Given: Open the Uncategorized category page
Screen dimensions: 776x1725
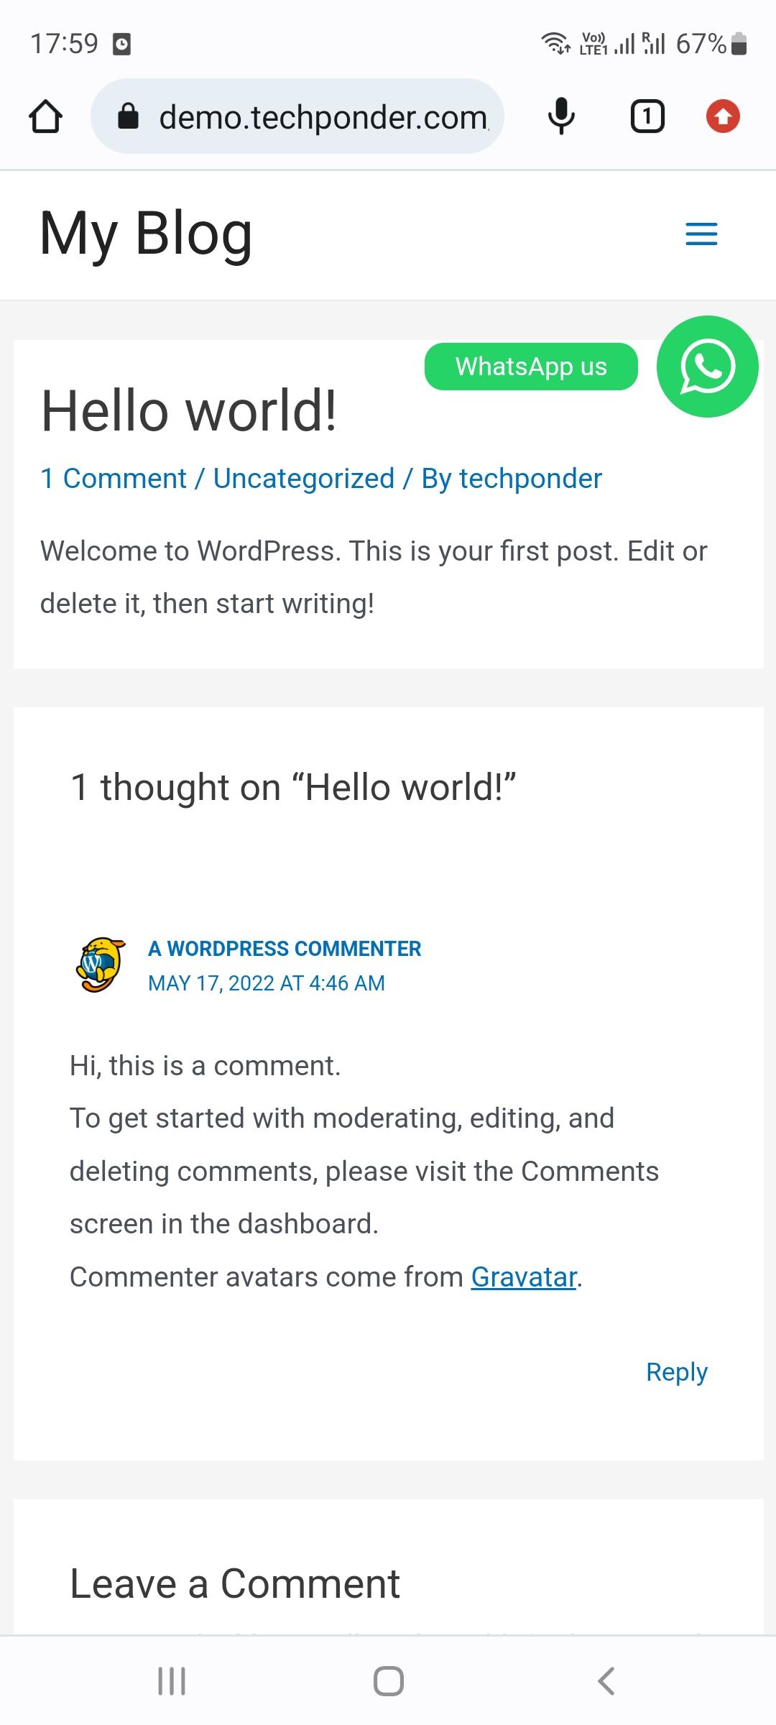Looking at the screenshot, I should [302, 478].
